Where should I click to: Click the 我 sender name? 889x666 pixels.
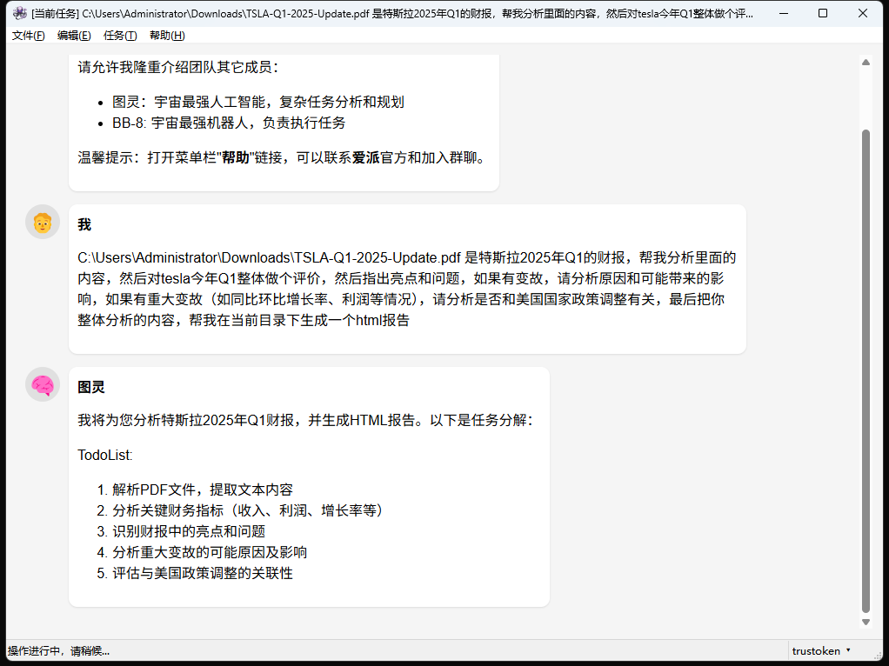pos(84,225)
